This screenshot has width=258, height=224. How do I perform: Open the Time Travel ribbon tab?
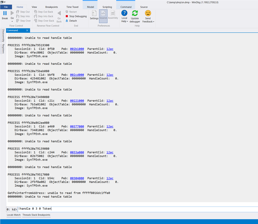click(x=72, y=7)
